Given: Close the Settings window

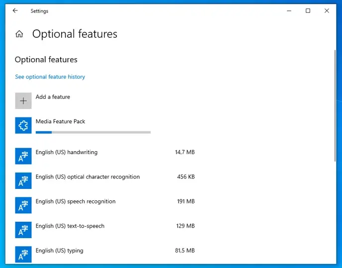Looking at the screenshot, I should [327, 11].
